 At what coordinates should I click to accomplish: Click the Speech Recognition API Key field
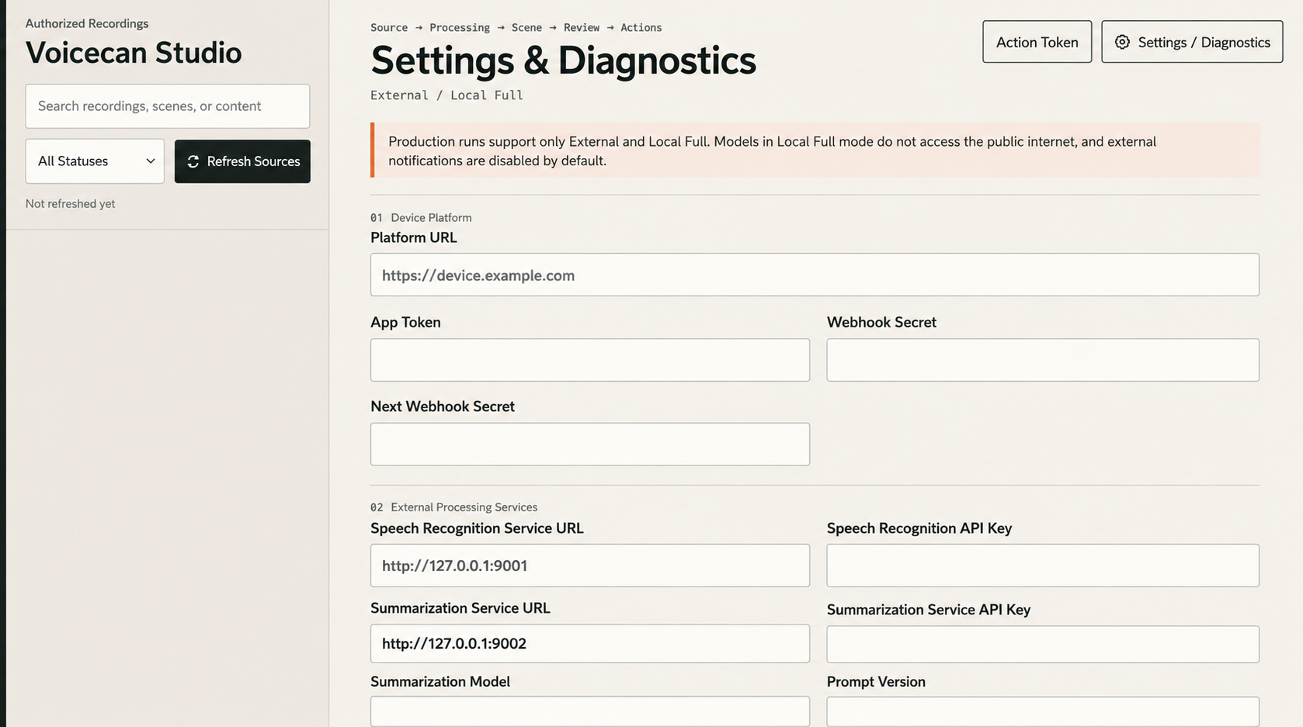tap(1043, 566)
